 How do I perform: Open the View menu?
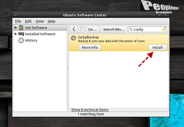[40, 21]
